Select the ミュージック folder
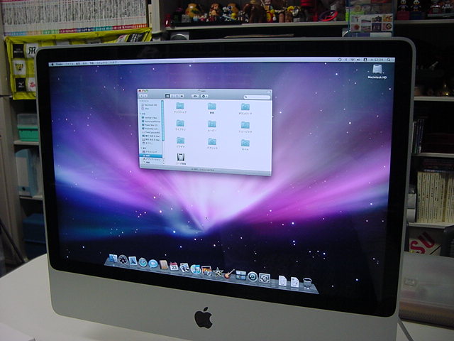 tap(245, 127)
